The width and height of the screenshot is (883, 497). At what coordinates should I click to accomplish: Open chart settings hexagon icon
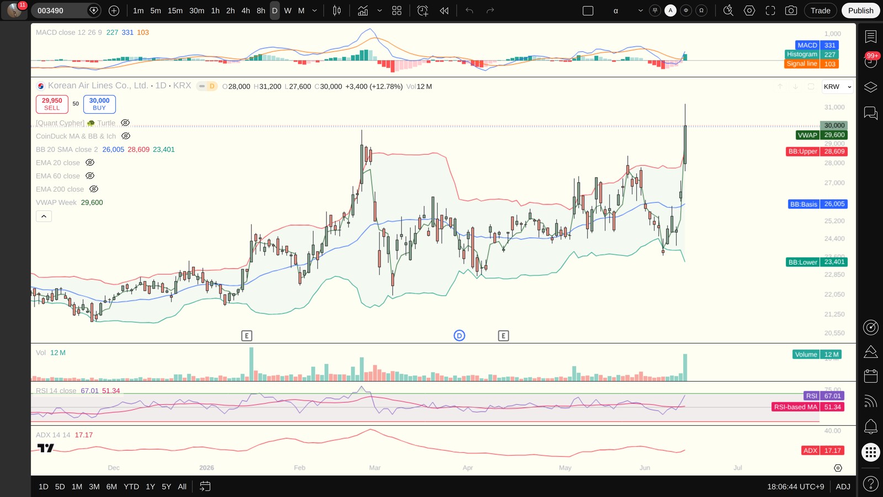(749, 10)
